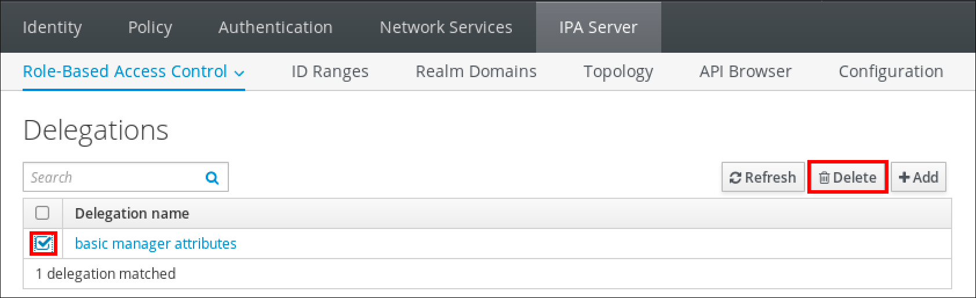Click the Delegation name column header
Viewport: 976px width, 298px height.
point(132,213)
